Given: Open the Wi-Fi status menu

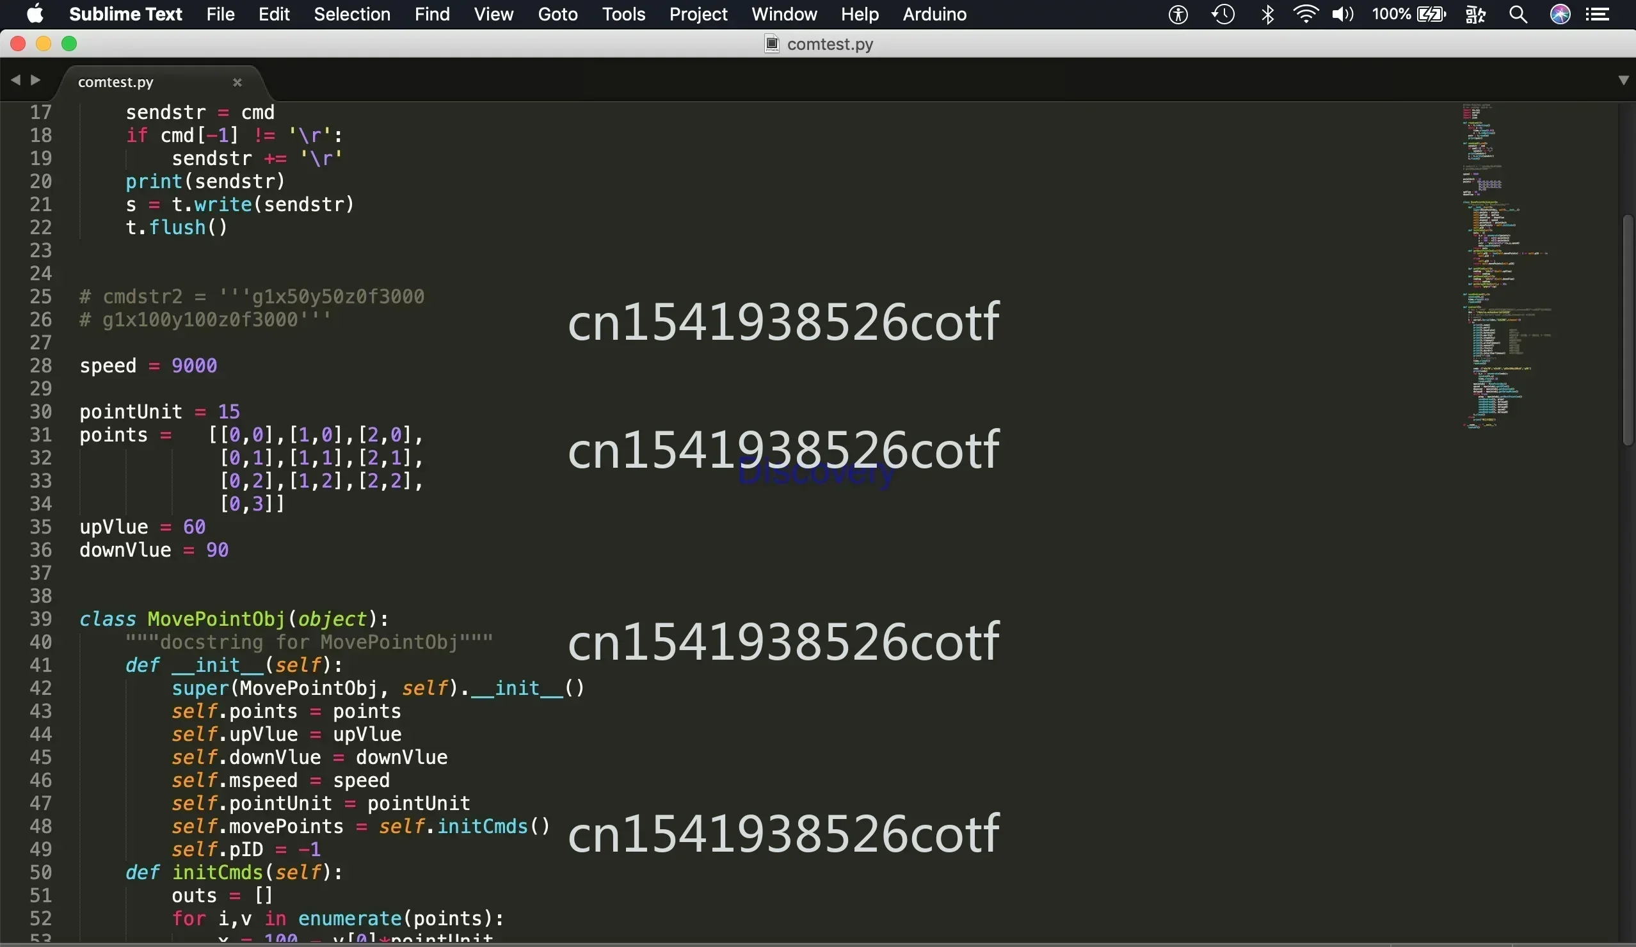Looking at the screenshot, I should (1305, 14).
